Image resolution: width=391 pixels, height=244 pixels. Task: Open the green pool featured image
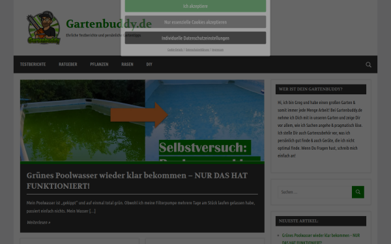point(142,120)
